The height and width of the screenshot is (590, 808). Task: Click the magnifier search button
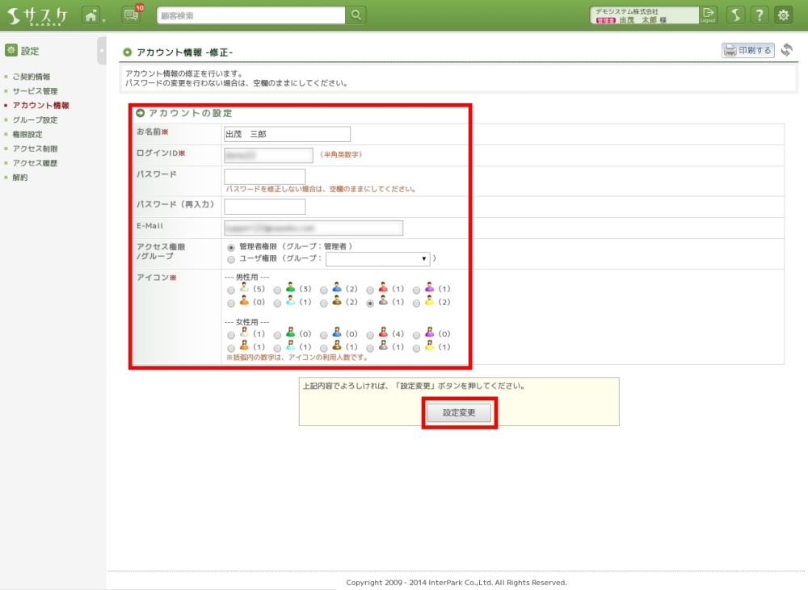[356, 15]
